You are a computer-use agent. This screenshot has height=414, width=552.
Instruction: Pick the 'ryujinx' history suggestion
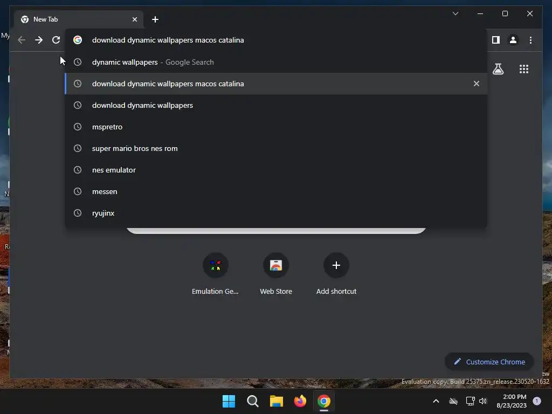276,213
